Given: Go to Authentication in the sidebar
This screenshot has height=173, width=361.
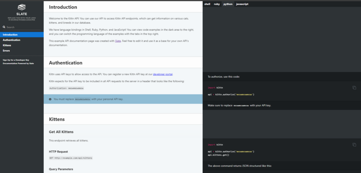Looking at the screenshot, I should pos(22,40).
